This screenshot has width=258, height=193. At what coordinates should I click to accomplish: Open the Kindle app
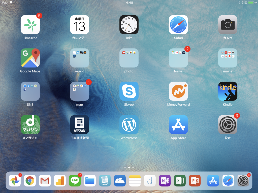[x=228, y=91]
